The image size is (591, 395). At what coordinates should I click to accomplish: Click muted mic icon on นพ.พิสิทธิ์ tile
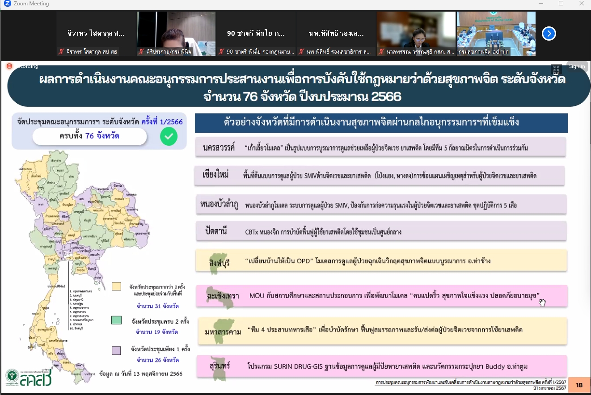(301, 52)
